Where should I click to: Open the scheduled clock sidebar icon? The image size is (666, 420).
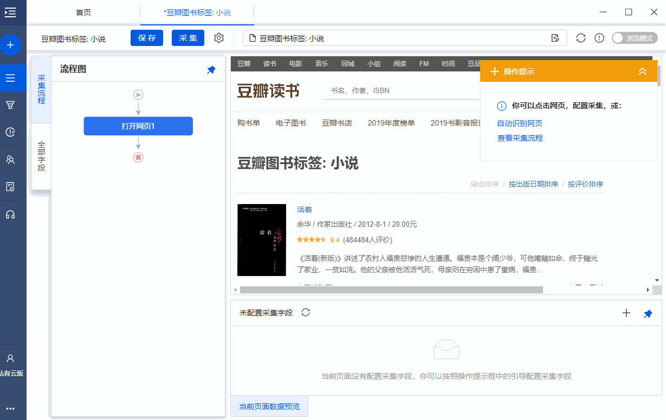(x=10, y=132)
